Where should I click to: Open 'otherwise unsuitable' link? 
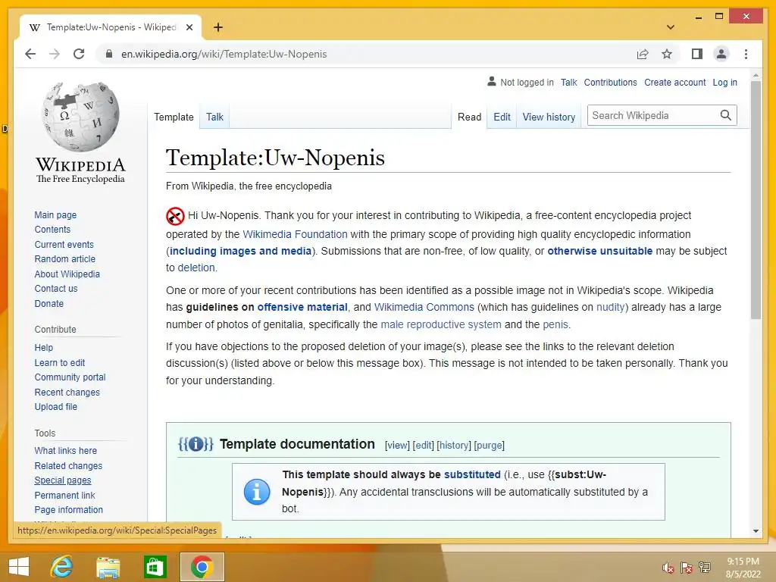[x=600, y=251]
